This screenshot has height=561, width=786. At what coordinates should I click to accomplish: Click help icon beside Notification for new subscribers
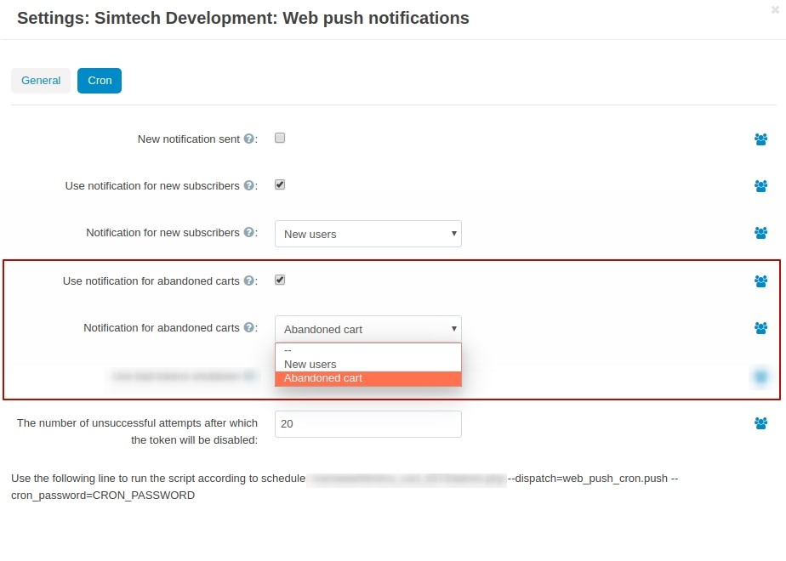pyautogui.click(x=248, y=232)
